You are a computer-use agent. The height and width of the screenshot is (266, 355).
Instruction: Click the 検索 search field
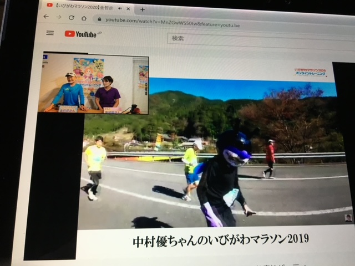[x=260, y=40]
